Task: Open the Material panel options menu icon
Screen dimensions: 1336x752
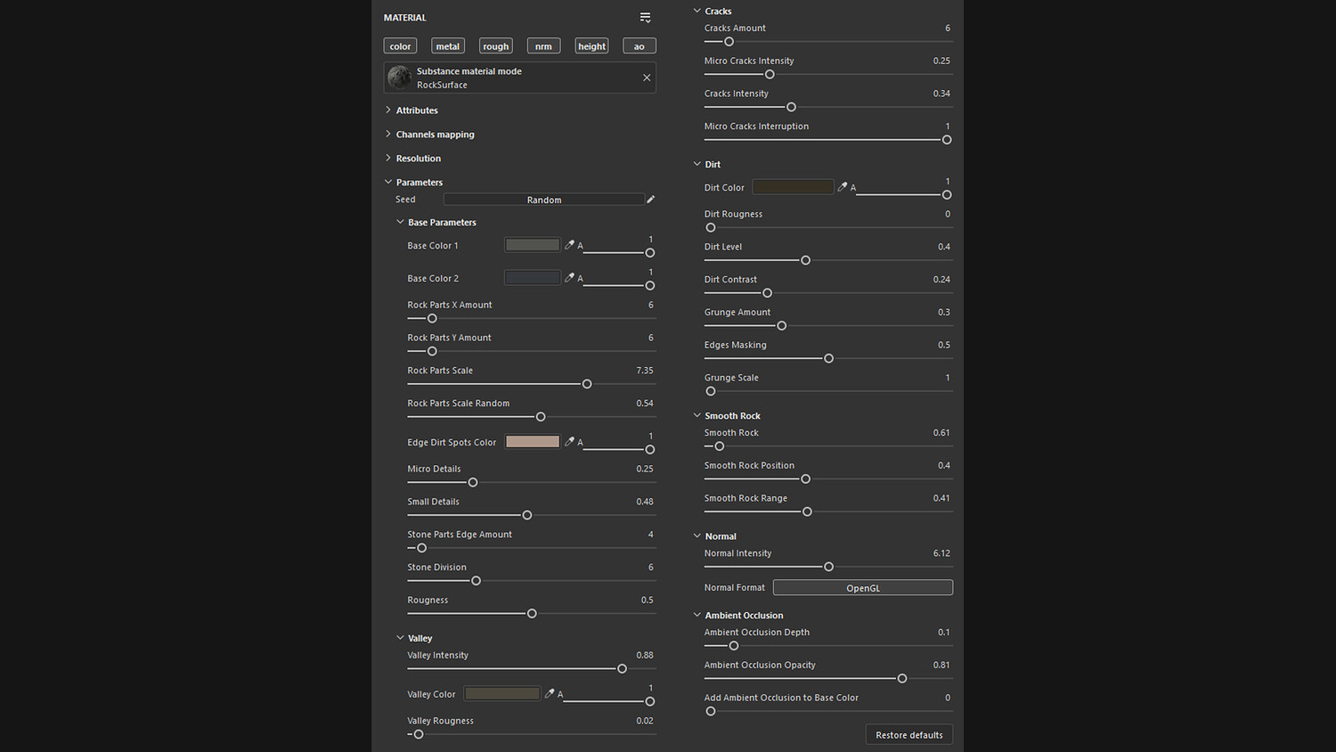Action: coord(646,17)
